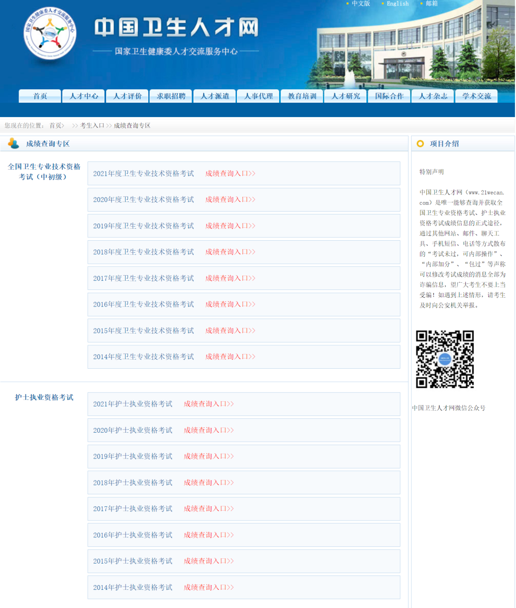Open the 2018年度卫生专业技术资格考试 score query entry
Viewport: 516px width, 608px height.
tap(230, 252)
